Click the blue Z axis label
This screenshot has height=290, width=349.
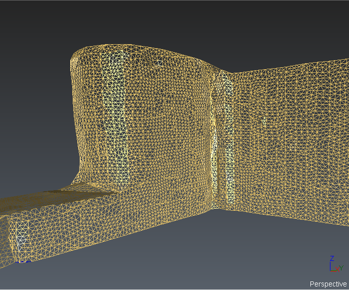(x=331, y=258)
